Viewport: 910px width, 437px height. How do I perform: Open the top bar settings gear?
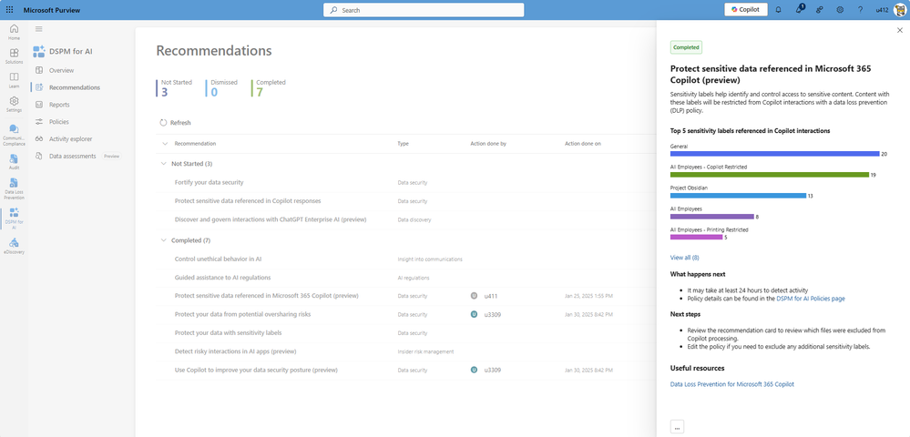click(x=840, y=10)
